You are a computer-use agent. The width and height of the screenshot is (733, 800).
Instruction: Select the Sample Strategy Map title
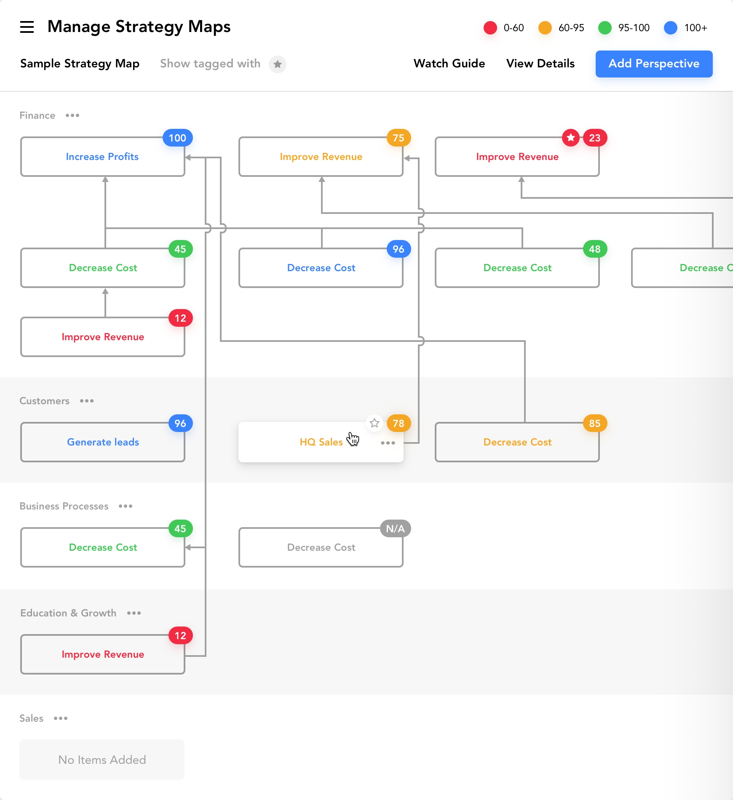click(80, 64)
